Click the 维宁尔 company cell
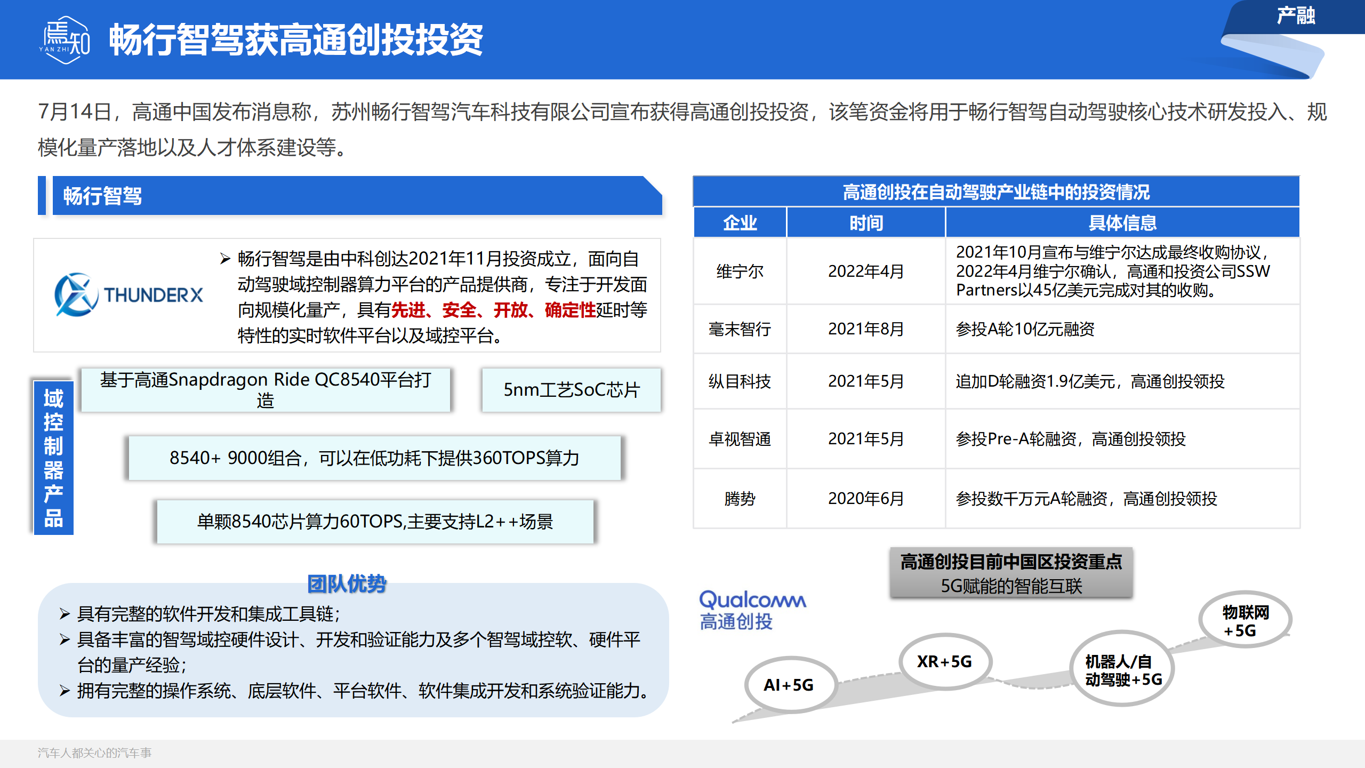The height and width of the screenshot is (768, 1365). pyautogui.click(x=740, y=271)
